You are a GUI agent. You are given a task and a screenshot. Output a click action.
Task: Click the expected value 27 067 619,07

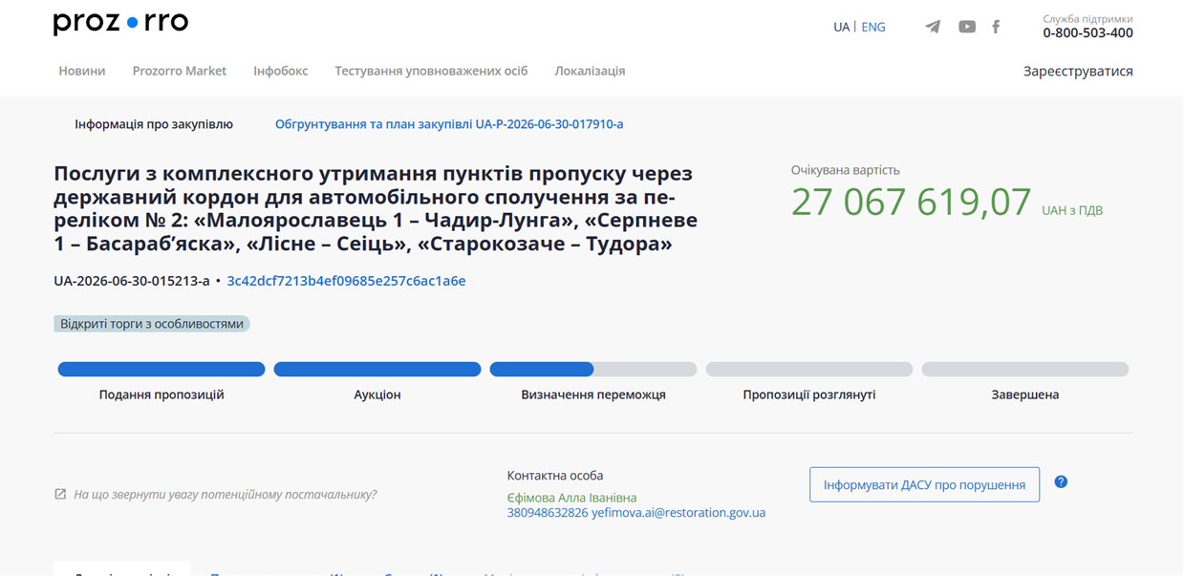(912, 202)
